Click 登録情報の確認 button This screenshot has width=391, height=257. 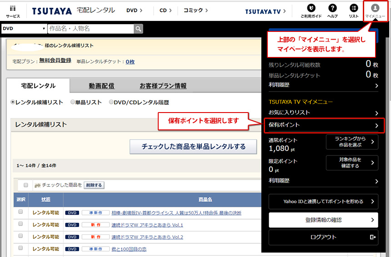pyautogui.click(x=323, y=220)
